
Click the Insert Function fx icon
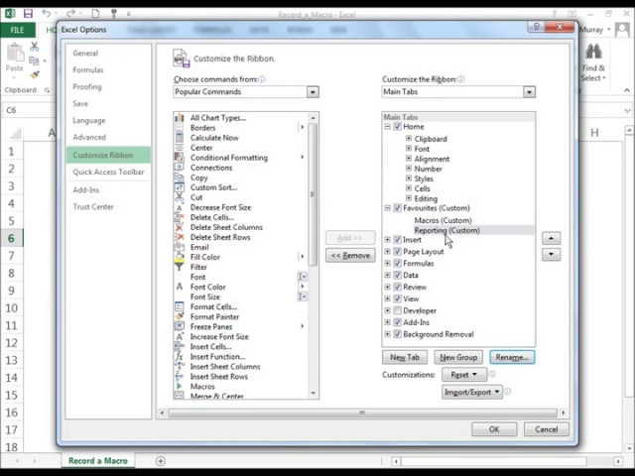point(179,356)
